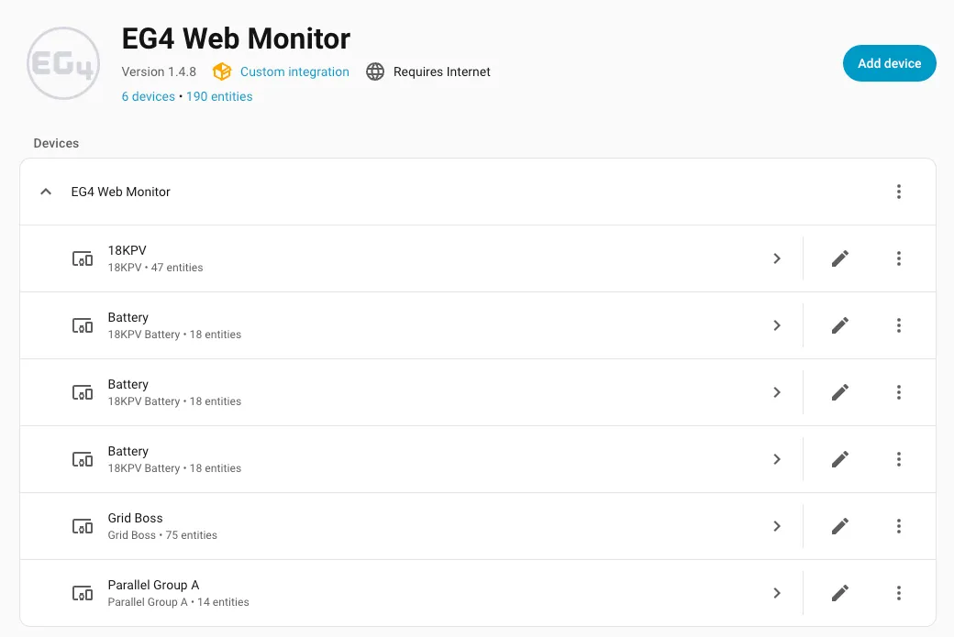Click the pencil of the middle Battery row

point(840,392)
